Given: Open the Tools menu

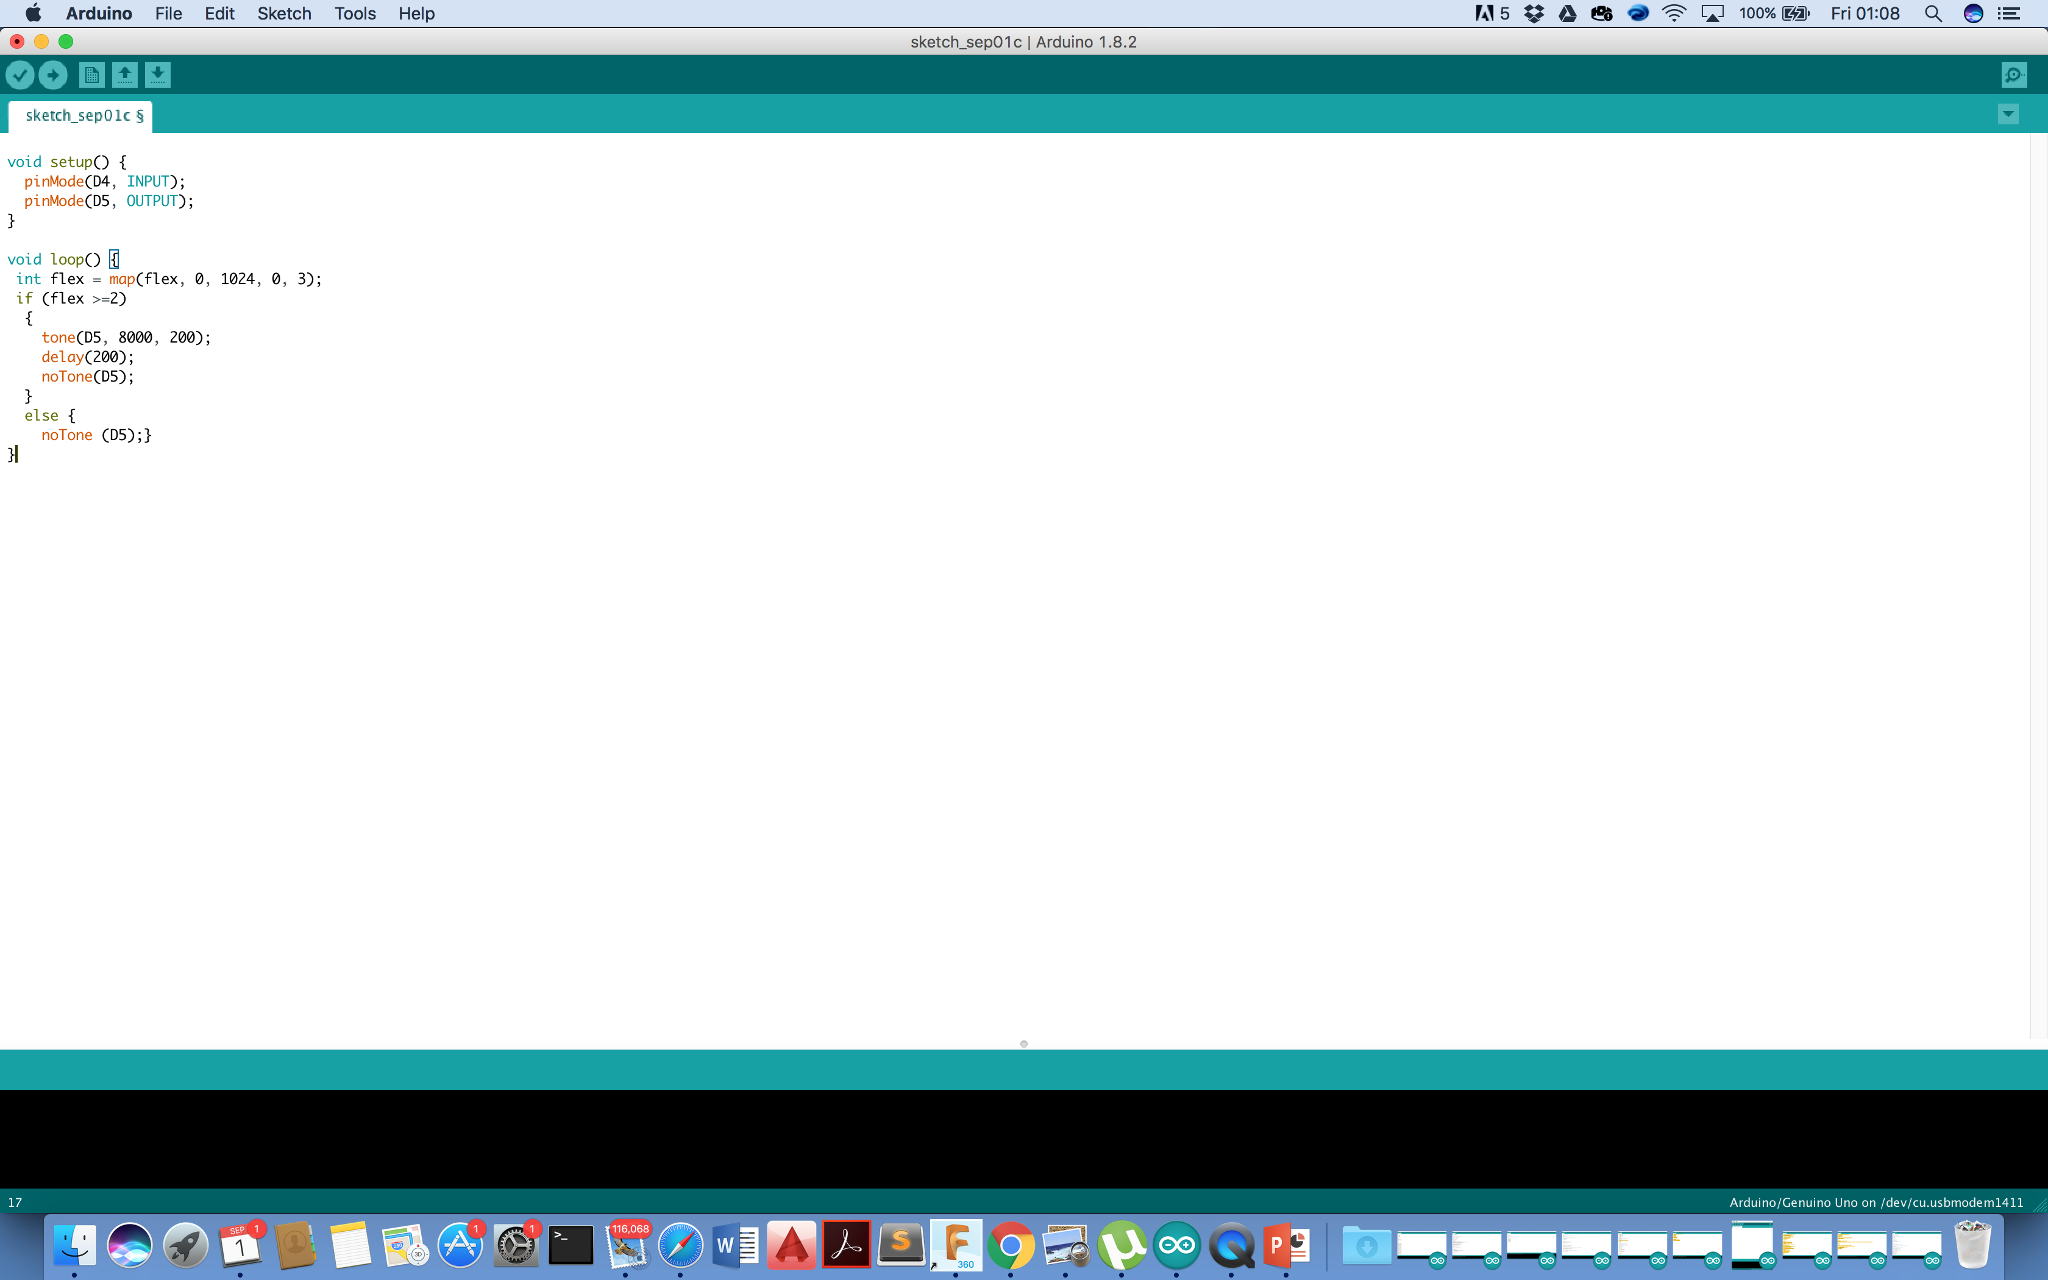Looking at the screenshot, I should [355, 13].
